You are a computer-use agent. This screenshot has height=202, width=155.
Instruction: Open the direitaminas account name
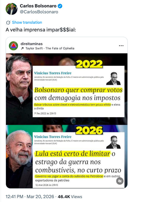pyautogui.click(x=31, y=44)
